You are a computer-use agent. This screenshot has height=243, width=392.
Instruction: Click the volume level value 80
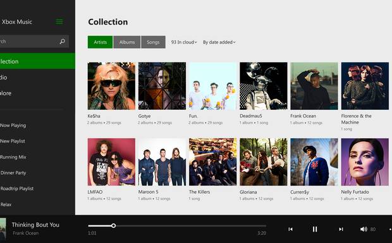(373, 229)
